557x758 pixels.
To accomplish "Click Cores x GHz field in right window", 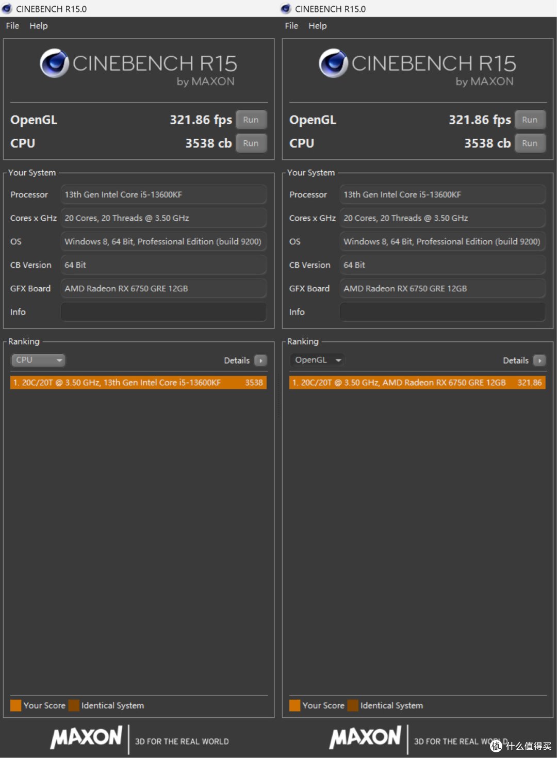I will pyautogui.click(x=443, y=218).
